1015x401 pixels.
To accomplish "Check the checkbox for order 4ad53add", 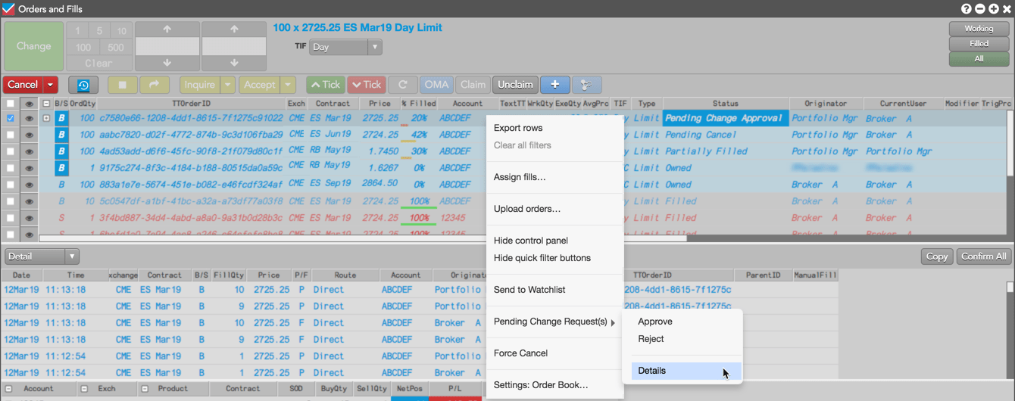I will pos(10,151).
